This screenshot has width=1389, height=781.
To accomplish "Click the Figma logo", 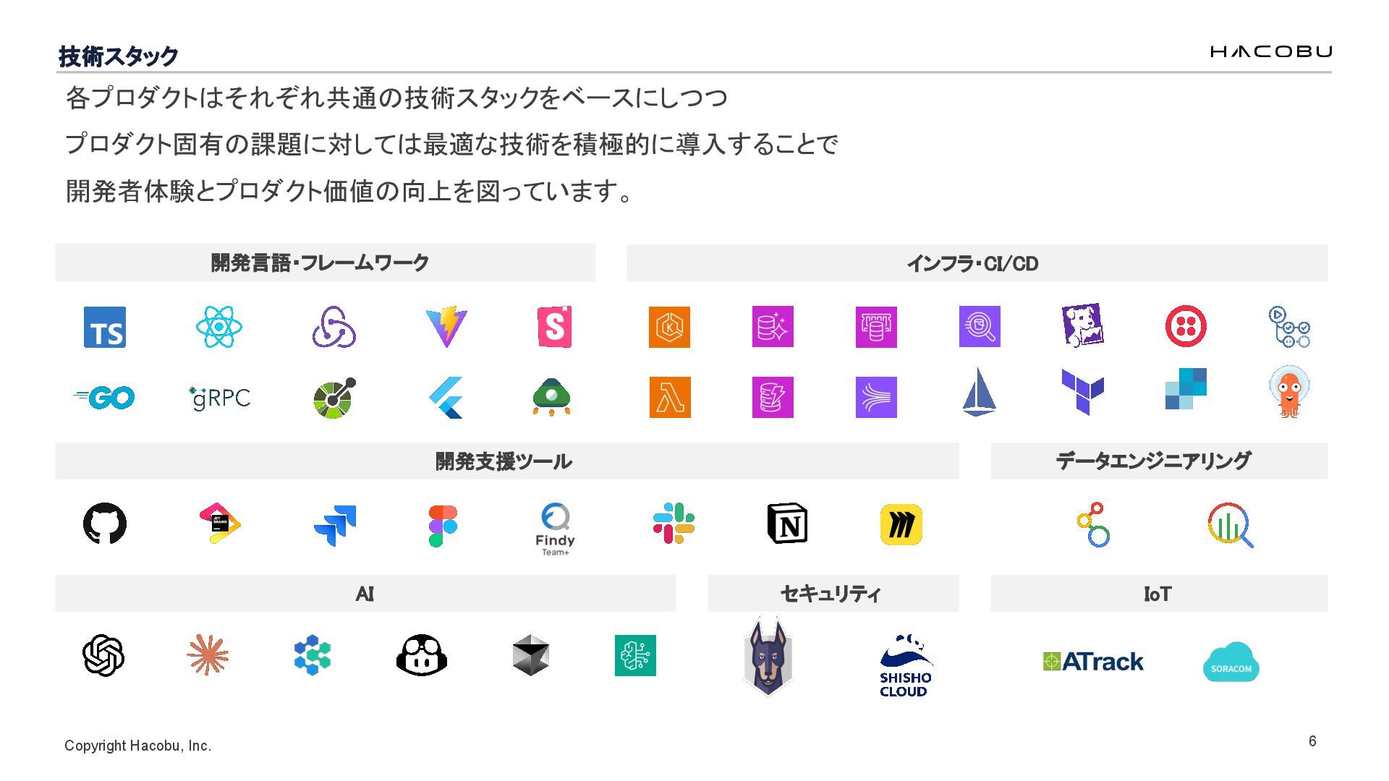I will point(442,526).
